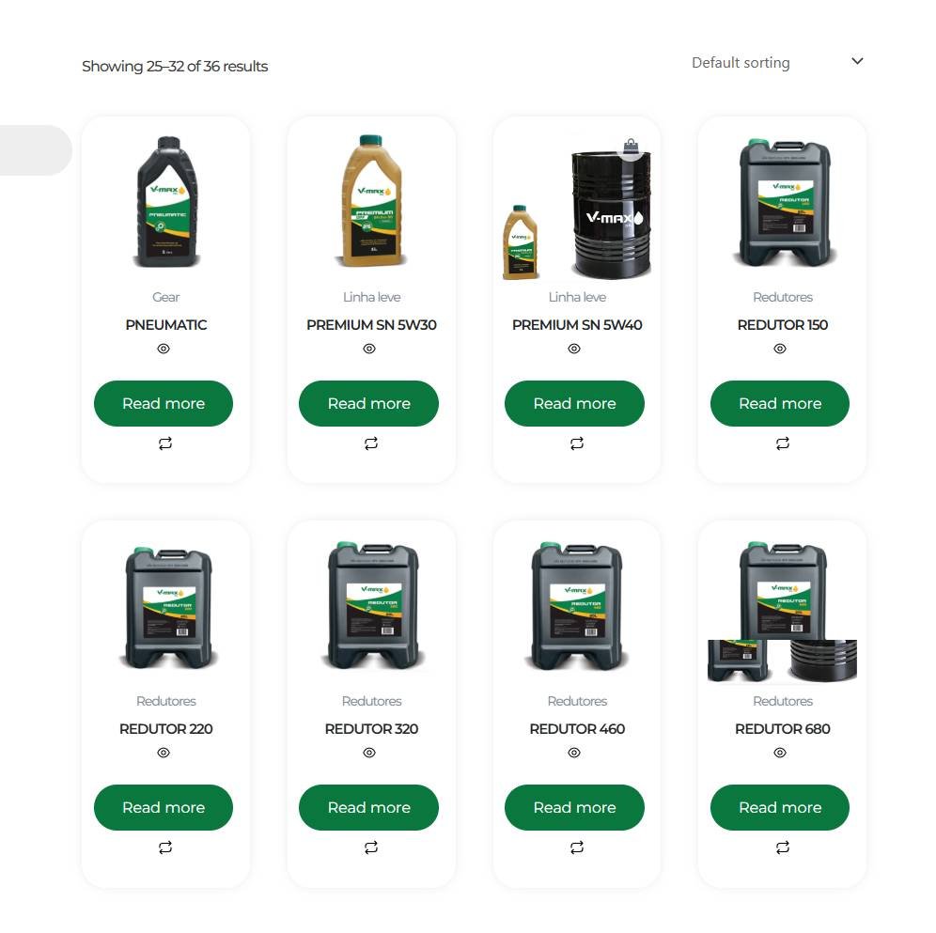Click the V-MAX black drum image
Image resolution: width=936 pixels, height=933 pixels.
click(611, 213)
